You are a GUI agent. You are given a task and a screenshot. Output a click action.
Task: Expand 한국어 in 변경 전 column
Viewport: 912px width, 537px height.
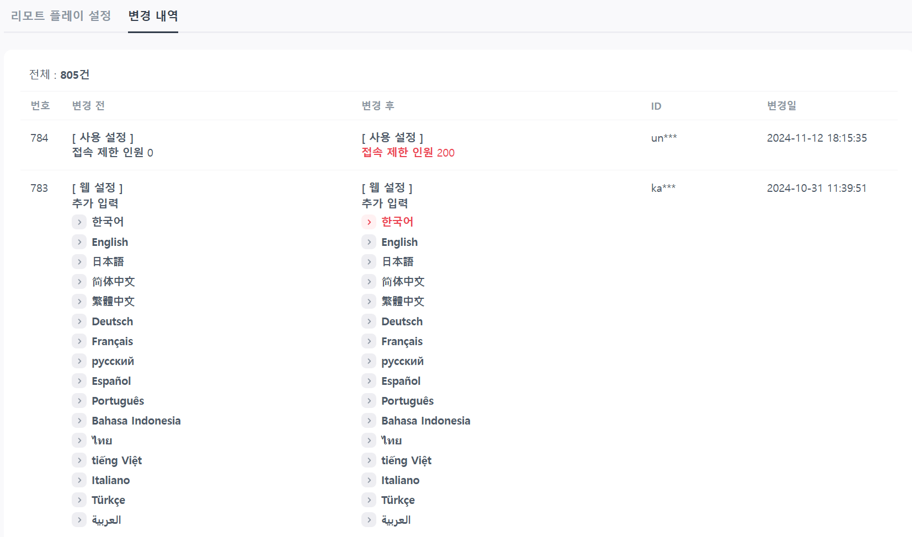(79, 222)
